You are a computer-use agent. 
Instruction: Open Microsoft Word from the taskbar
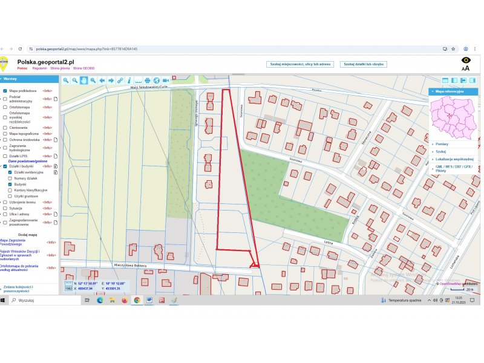tap(149, 300)
